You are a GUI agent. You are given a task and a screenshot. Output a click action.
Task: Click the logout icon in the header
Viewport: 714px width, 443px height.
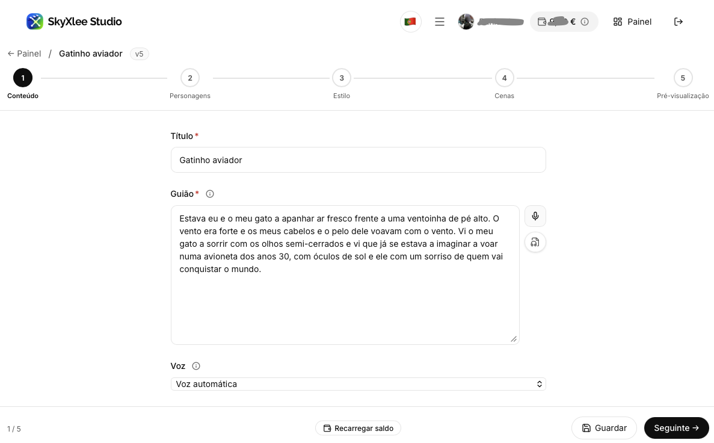pyautogui.click(x=679, y=22)
